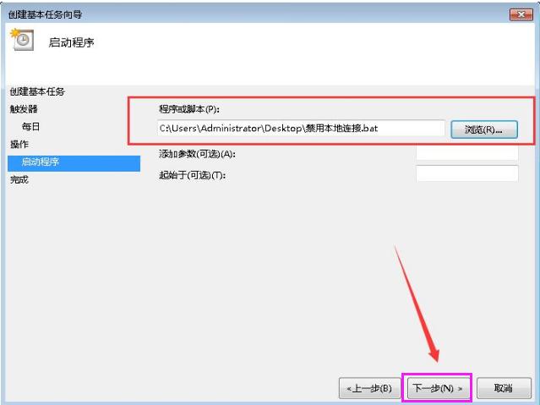Select 操作 step in sidebar
Screen dimensions: 540x405
[19, 144]
